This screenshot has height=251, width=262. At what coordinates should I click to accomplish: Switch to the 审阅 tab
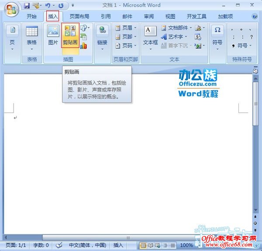click(x=149, y=17)
